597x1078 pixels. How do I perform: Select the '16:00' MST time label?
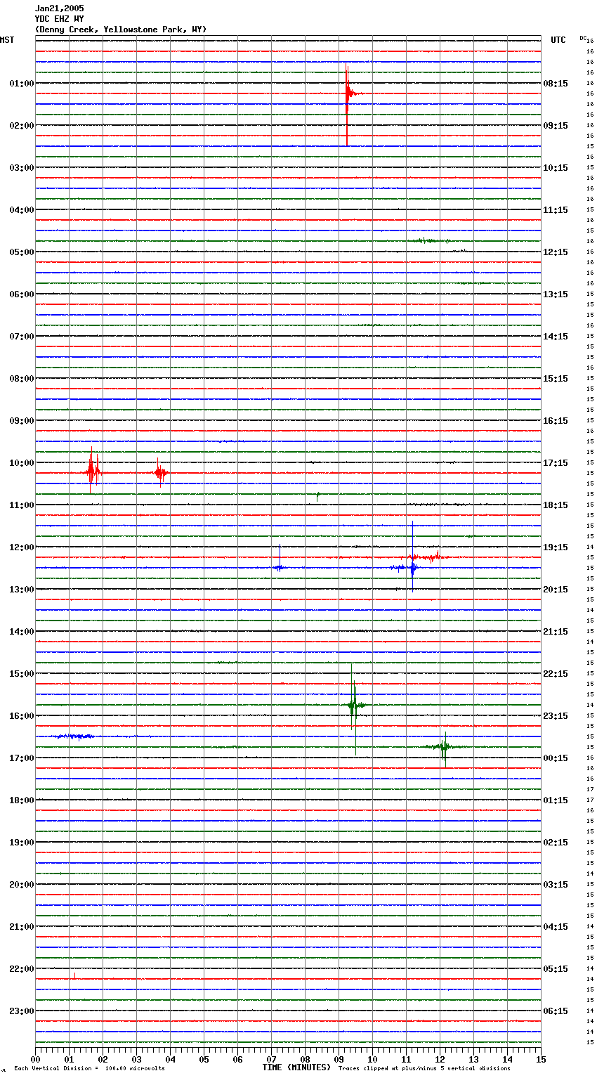pyautogui.click(x=21, y=716)
